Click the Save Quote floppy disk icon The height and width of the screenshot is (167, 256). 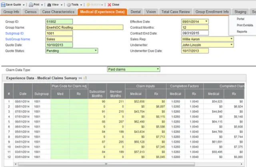tap(3, 4)
